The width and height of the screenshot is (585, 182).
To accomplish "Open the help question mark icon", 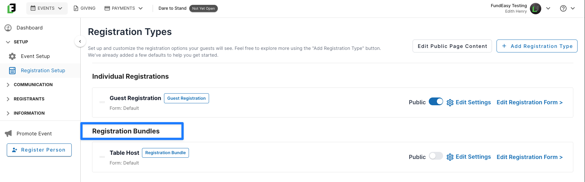I will click(x=563, y=8).
